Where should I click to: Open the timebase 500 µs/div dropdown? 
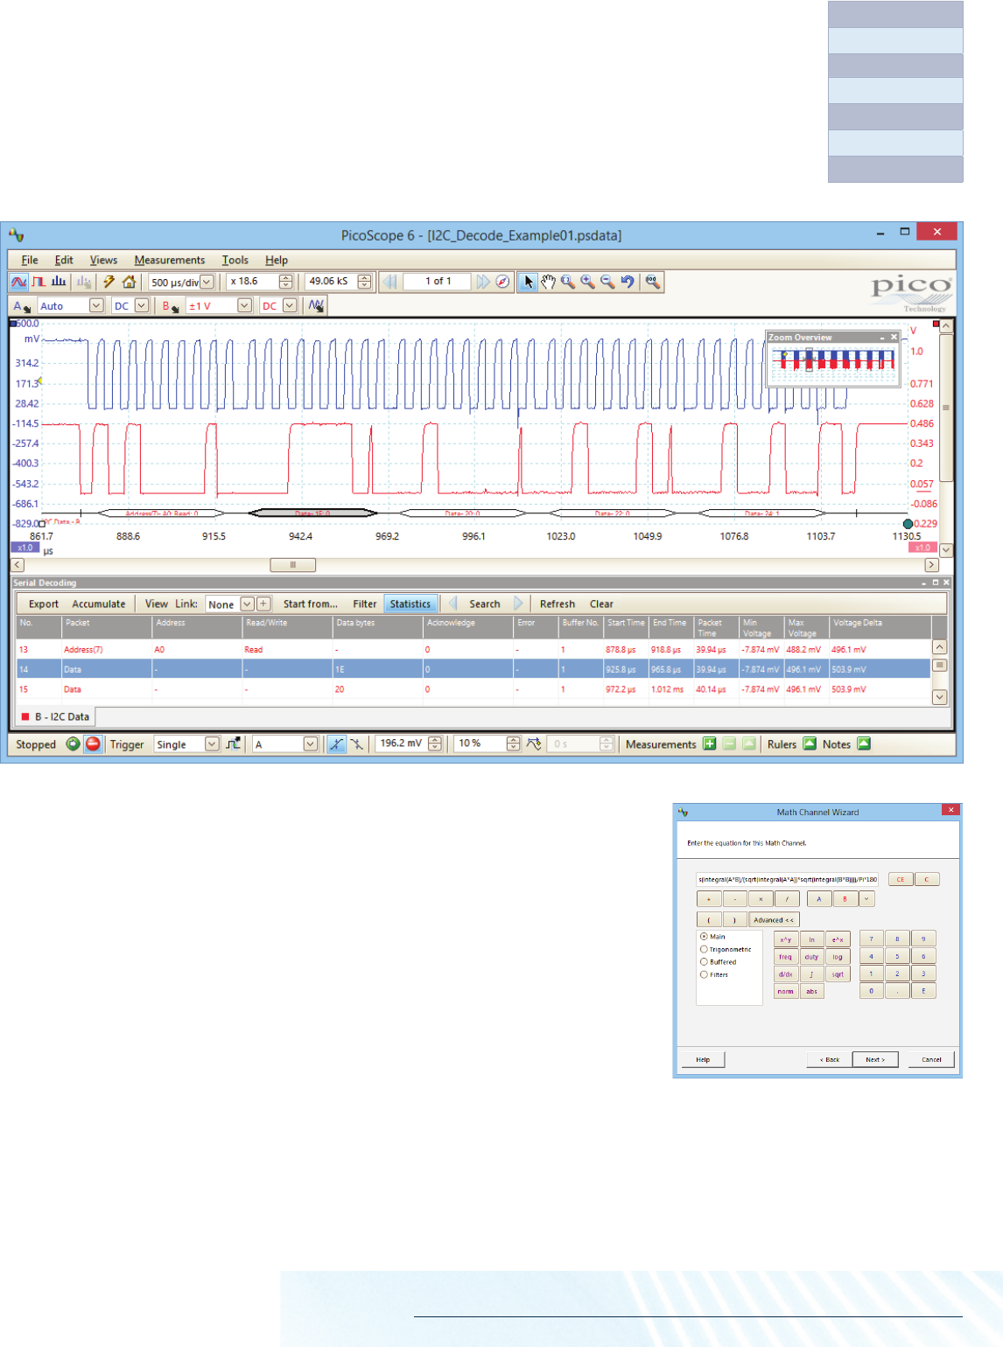207,282
